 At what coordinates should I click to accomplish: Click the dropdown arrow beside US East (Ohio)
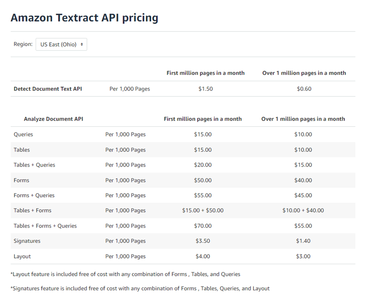click(83, 44)
